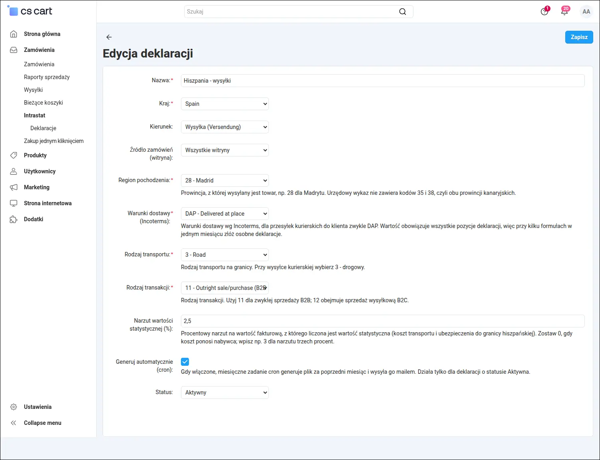Open the Kraj dropdown showing Spain
Viewport: 600px width, 460px height.
click(225, 104)
